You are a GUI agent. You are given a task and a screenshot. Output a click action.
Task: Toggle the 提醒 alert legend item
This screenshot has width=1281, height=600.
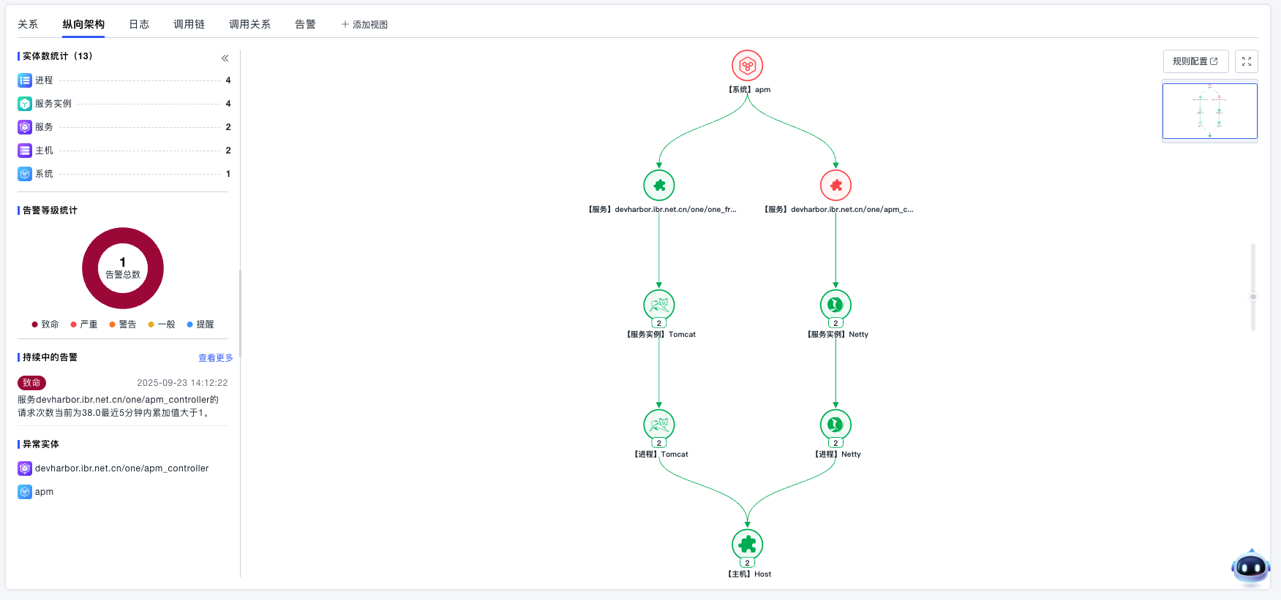coord(200,324)
